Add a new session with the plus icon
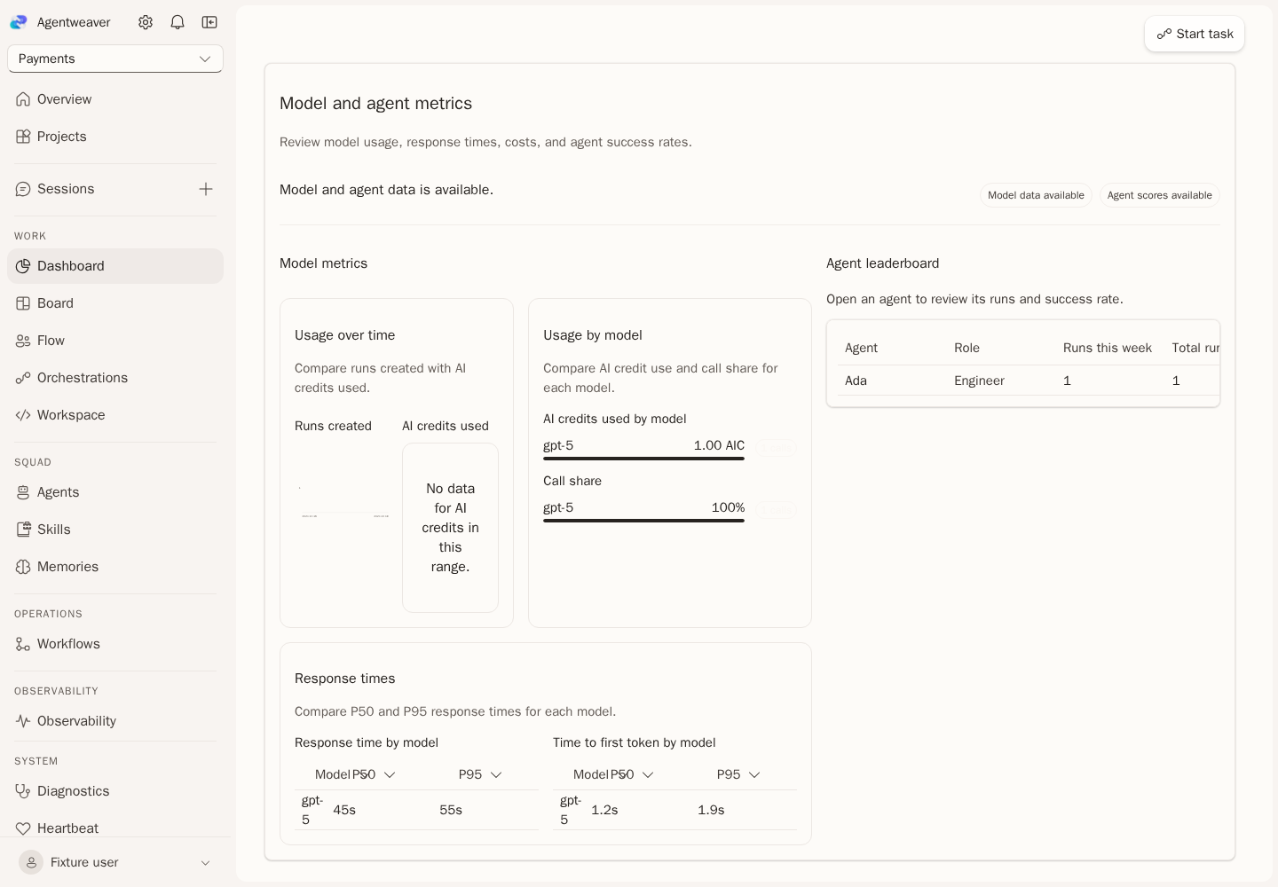The height and width of the screenshot is (887, 1278). 206,189
